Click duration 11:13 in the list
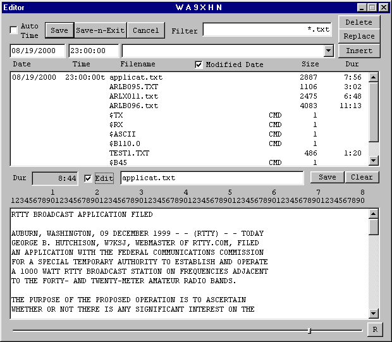This screenshot has height=342, width=392. pos(350,106)
